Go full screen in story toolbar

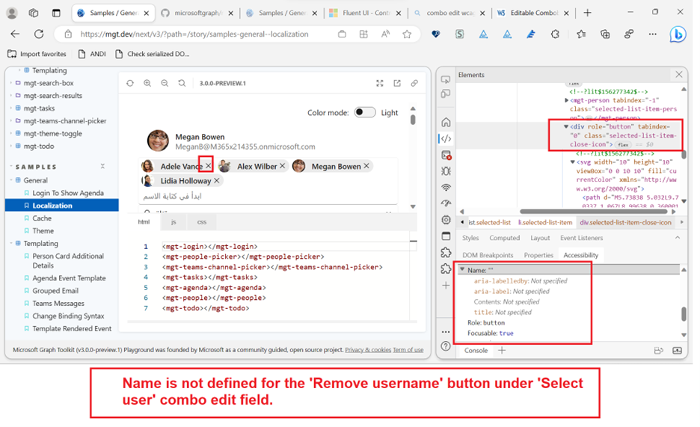pos(379,83)
